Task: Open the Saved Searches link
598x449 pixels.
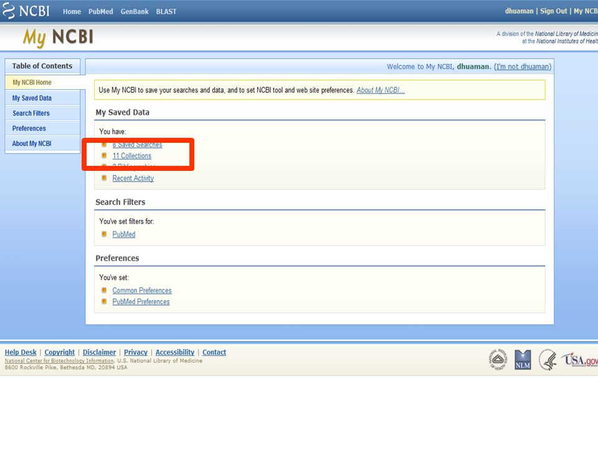Action: pyautogui.click(x=137, y=145)
